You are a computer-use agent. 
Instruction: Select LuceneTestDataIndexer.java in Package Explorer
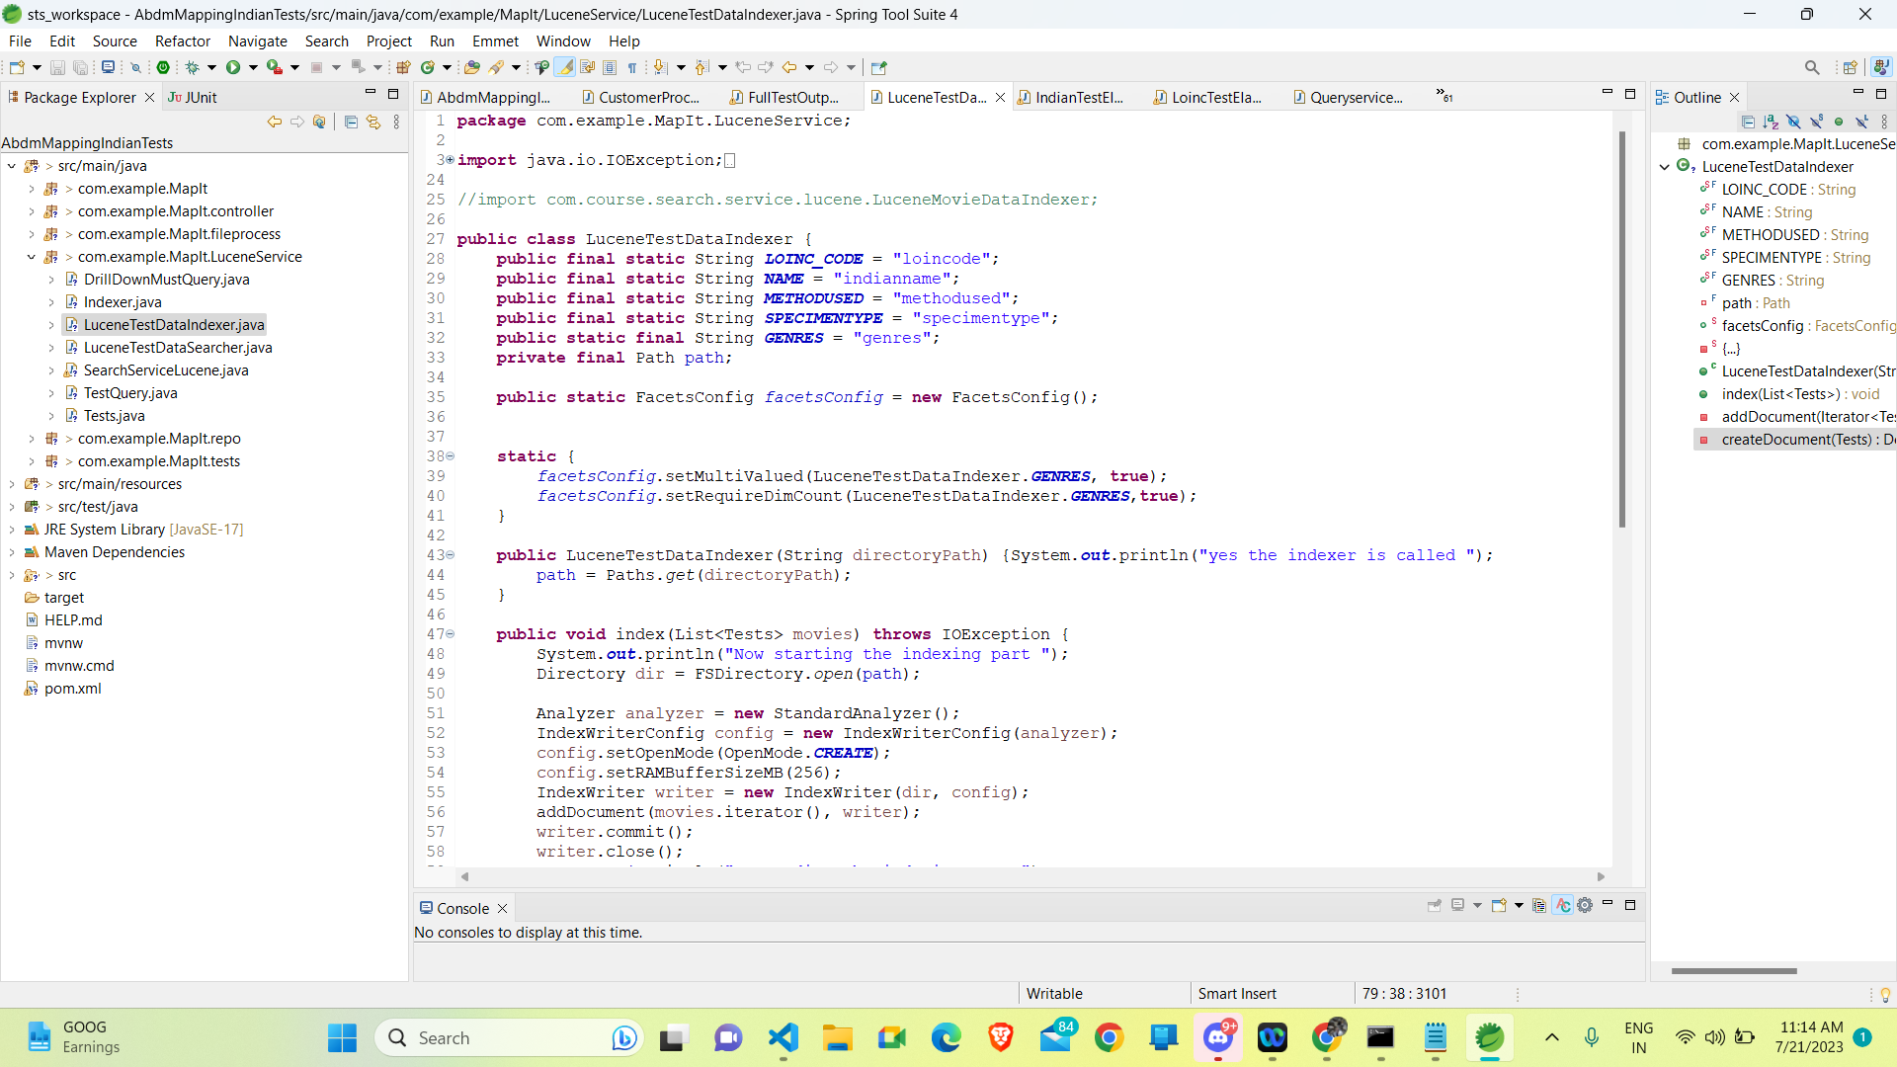pos(175,324)
